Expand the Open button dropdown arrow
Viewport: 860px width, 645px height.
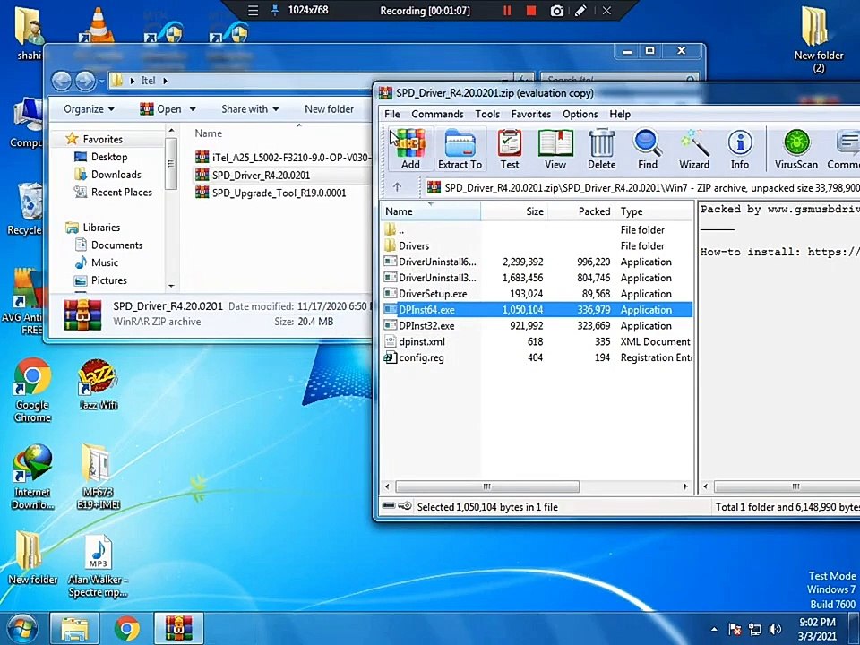pyautogui.click(x=193, y=109)
